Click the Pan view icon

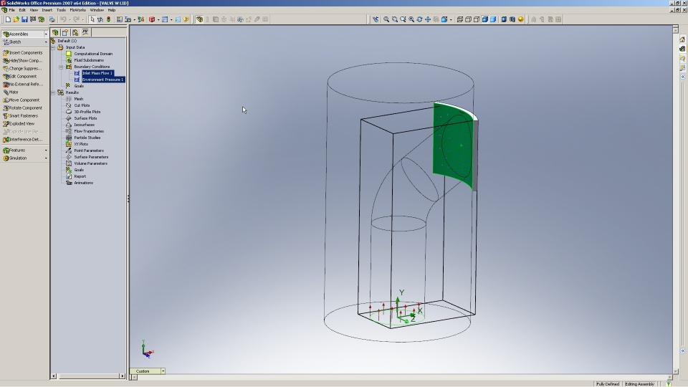[428, 19]
